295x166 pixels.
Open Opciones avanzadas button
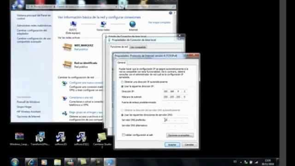(x=180, y=135)
